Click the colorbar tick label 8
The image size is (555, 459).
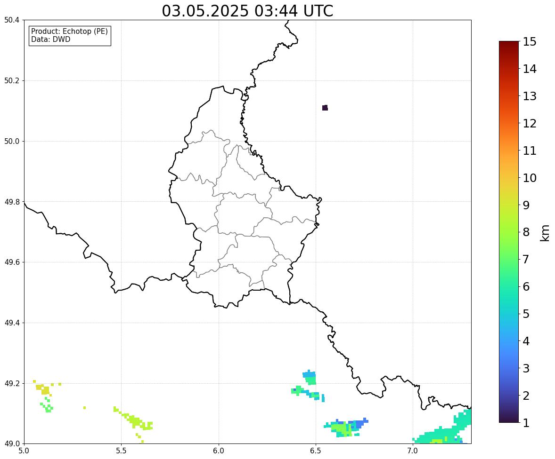tap(526, 232)
